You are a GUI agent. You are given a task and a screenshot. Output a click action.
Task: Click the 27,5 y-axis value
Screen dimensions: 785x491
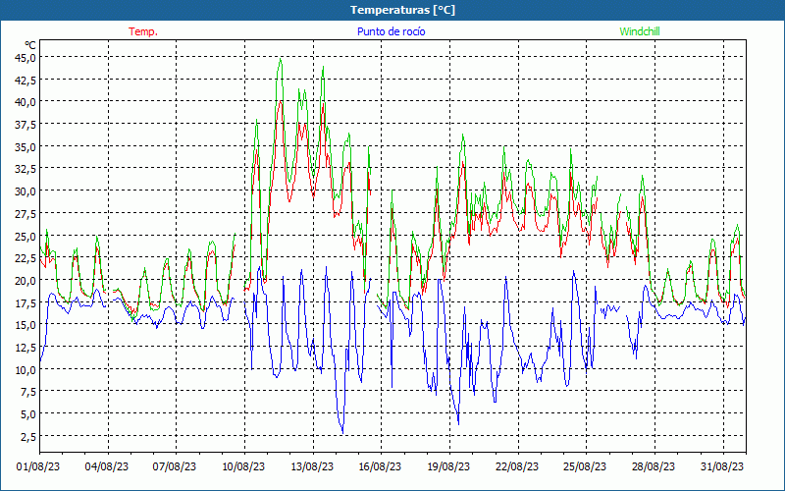[25, 213]
